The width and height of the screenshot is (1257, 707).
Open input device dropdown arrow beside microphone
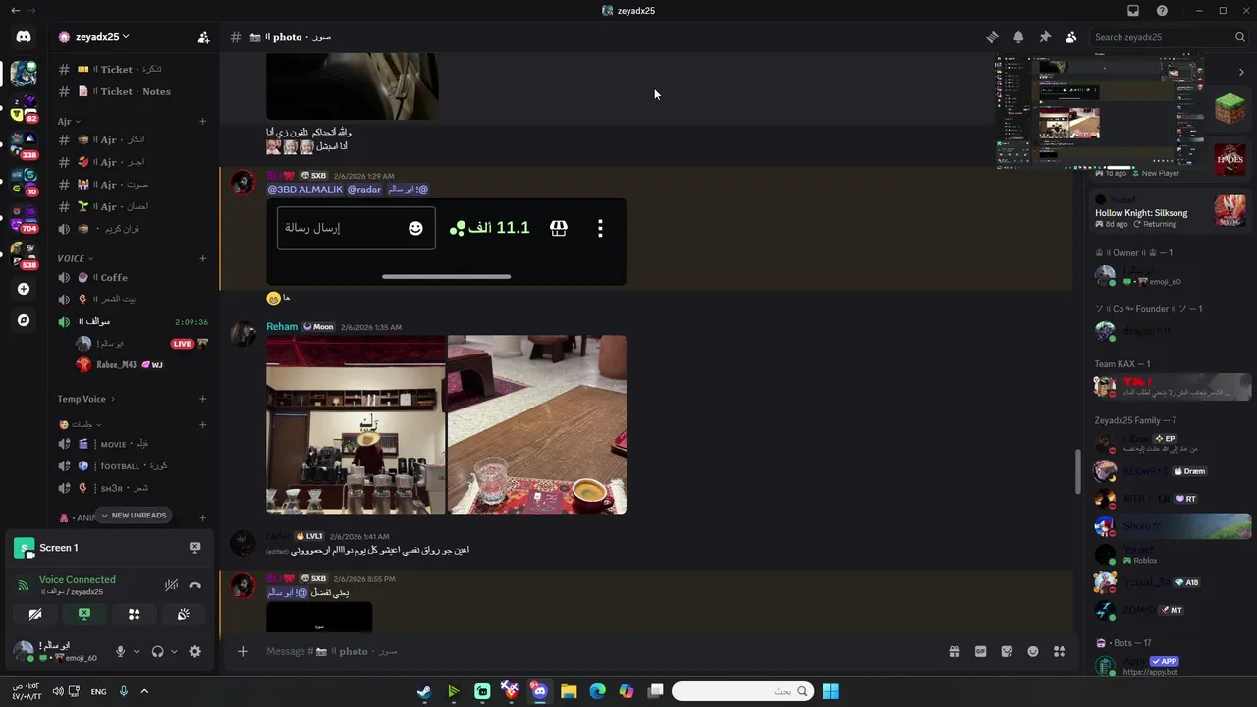click(x=137, y=652)
